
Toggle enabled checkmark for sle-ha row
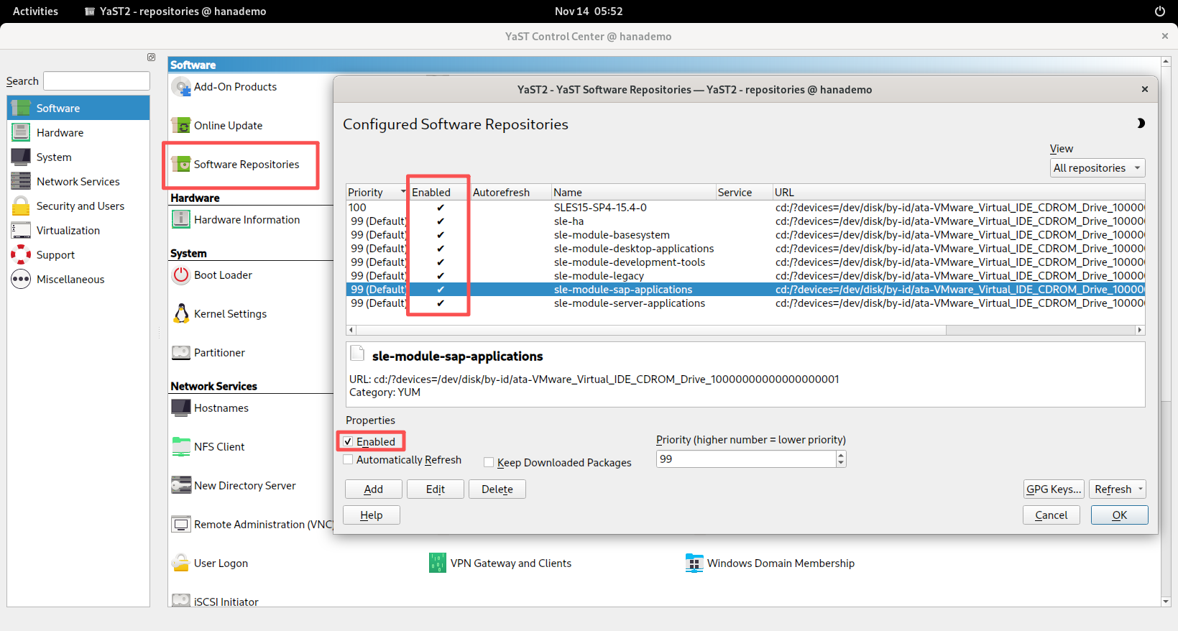(x=441, y=221)
